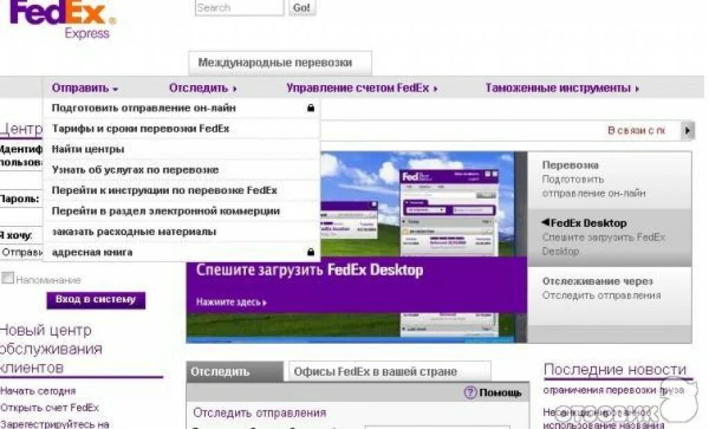
Task: Open Перейти к инструкции по перевозке FedEx
Action: tap(182, 190)
